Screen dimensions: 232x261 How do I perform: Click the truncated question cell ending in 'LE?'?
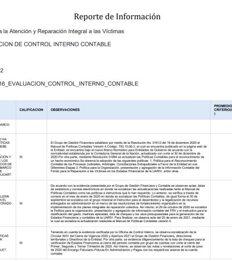[x=8, y=242]
